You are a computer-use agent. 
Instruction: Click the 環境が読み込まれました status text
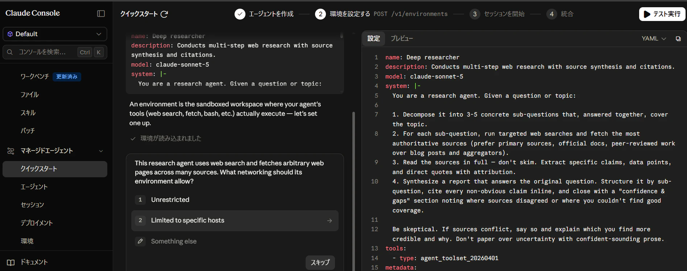pyautogui.click(x=171, y=139)
